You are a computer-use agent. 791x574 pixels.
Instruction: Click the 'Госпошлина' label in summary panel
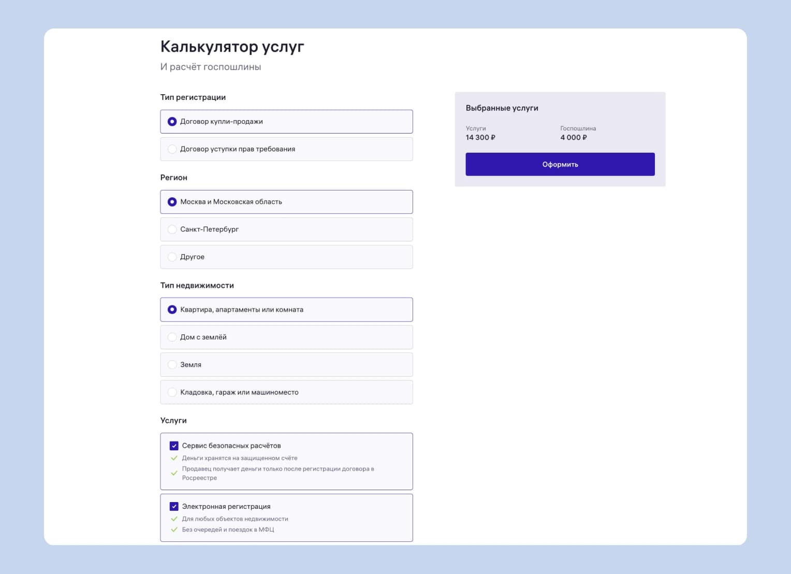(x=578, y=128)
